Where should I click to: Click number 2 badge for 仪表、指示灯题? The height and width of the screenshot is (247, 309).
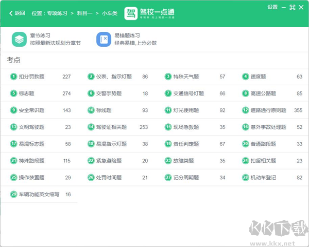click(91, 77)
